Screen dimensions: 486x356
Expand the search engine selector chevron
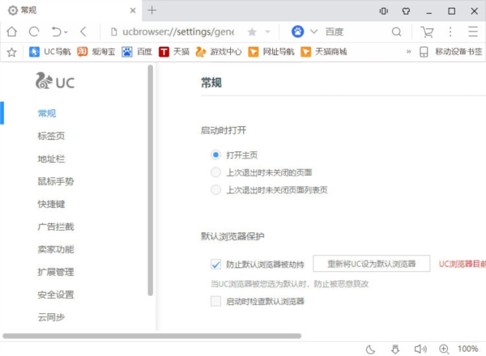click(x=313, y=32)
